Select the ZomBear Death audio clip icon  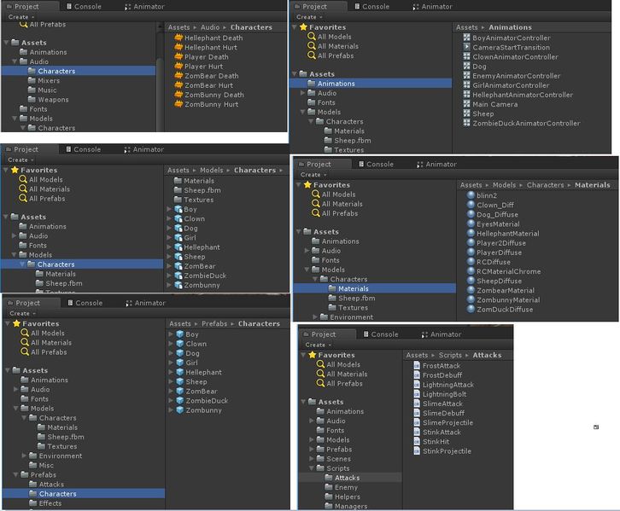(178, 76)
